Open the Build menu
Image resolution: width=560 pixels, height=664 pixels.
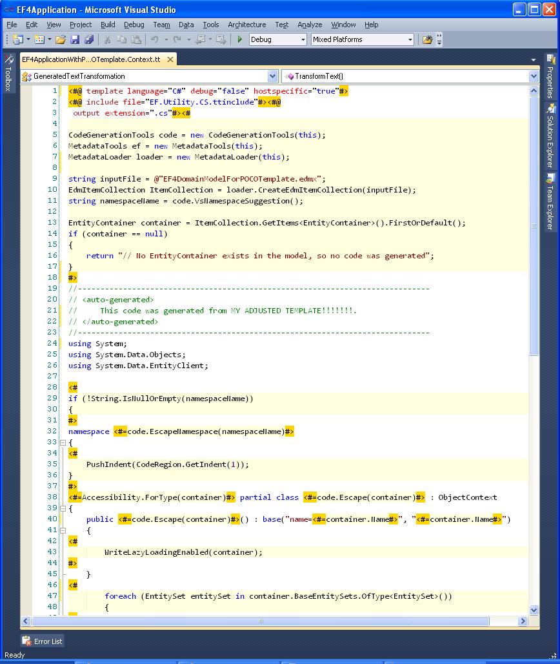click(x=108, y=25)
